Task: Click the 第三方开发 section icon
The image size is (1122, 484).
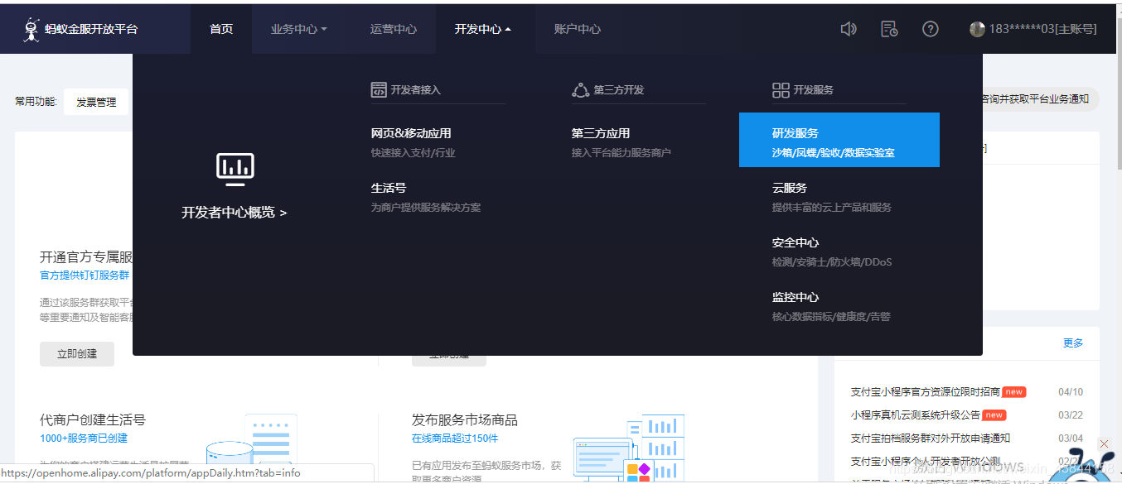Action: pyautogui.click(x=580, y=89)
